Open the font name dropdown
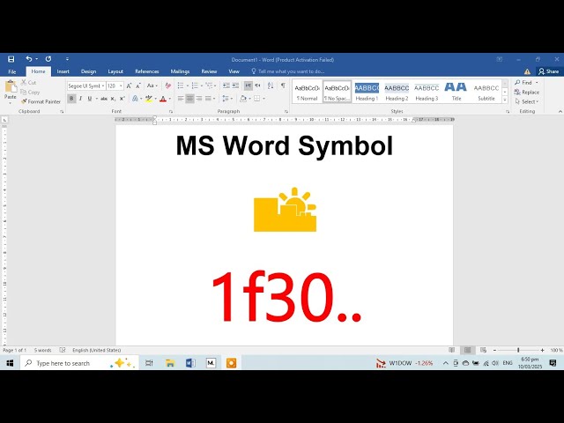 (103, 86)
